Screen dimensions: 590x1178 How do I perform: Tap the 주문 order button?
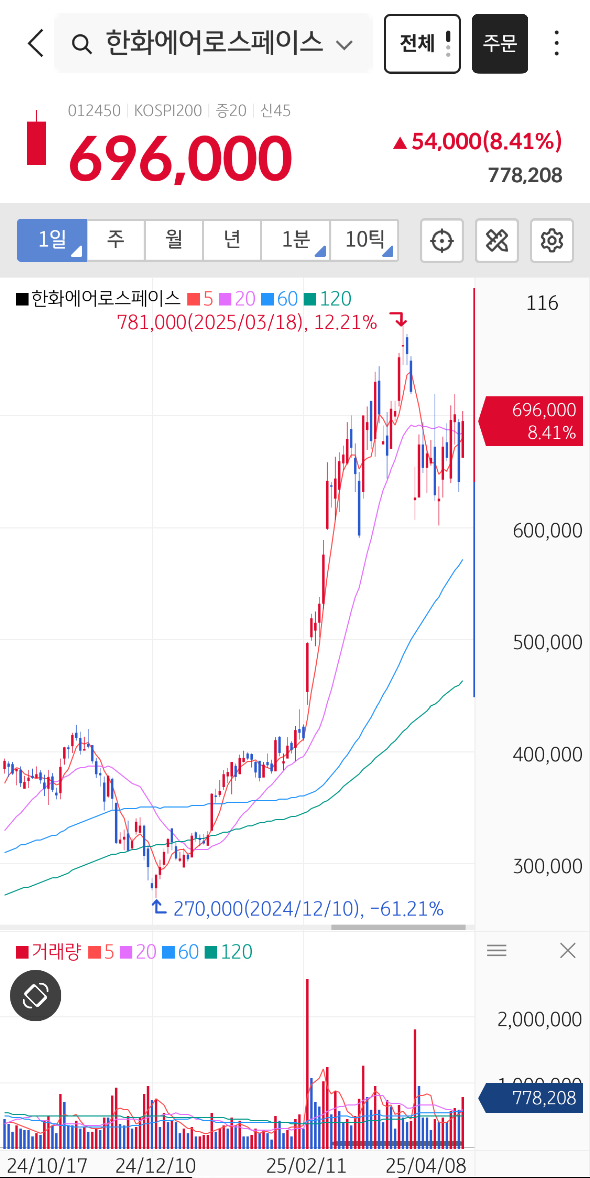500,44
